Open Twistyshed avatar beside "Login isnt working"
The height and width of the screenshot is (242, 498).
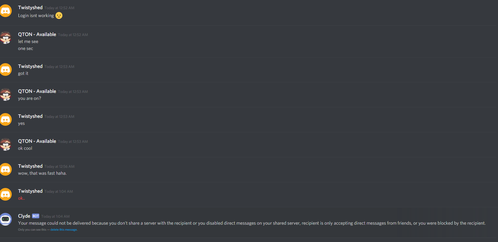pyautogui.click(x=5, y=11)
